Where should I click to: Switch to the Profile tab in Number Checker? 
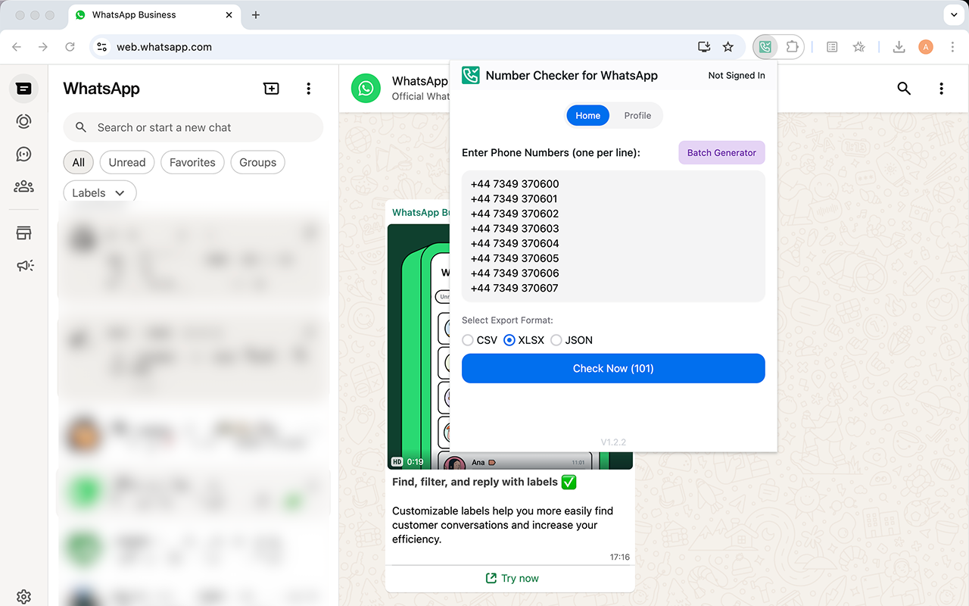(637, 115)
